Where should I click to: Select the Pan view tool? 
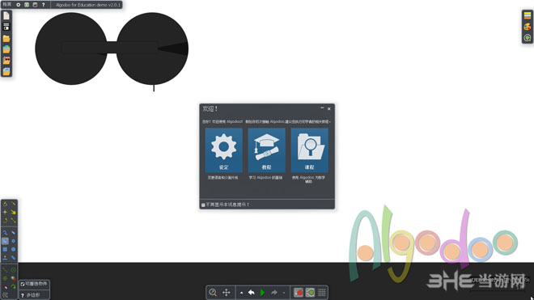tap(226, 293)
